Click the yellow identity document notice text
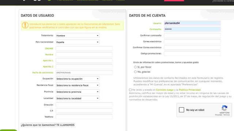Screen dimensions: 234x131 [x=75, y=26]
